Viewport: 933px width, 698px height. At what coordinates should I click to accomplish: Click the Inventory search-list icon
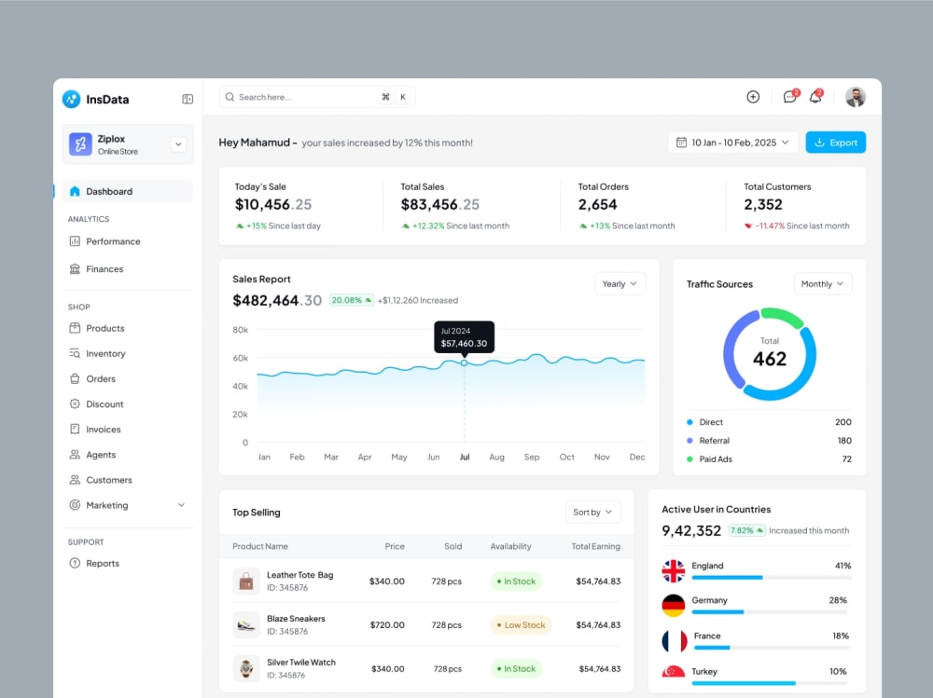75,353
